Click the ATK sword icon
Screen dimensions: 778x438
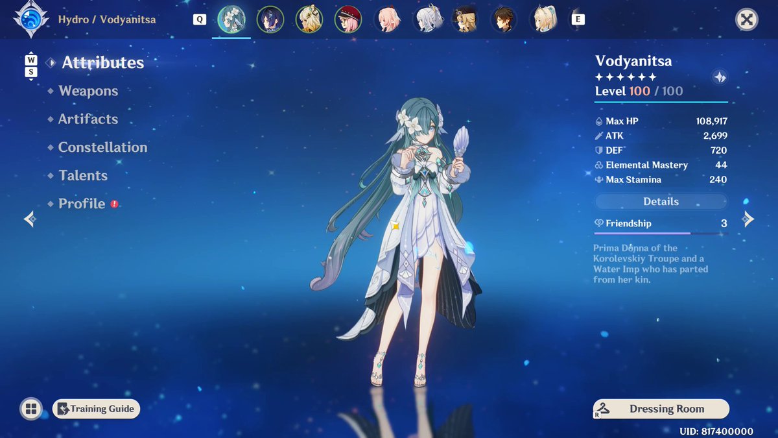point(599,136)
